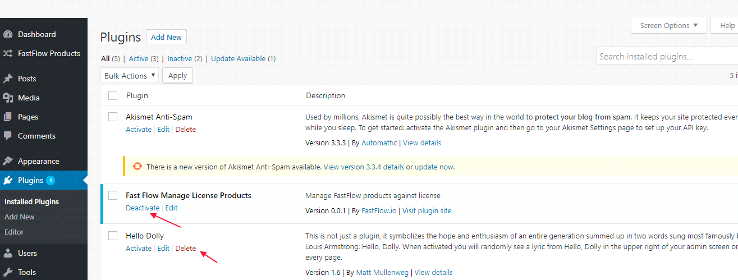Click the Dashboard gauge icon
The width and height of the screenshot is (738, 280).
(x=8, y=34)
